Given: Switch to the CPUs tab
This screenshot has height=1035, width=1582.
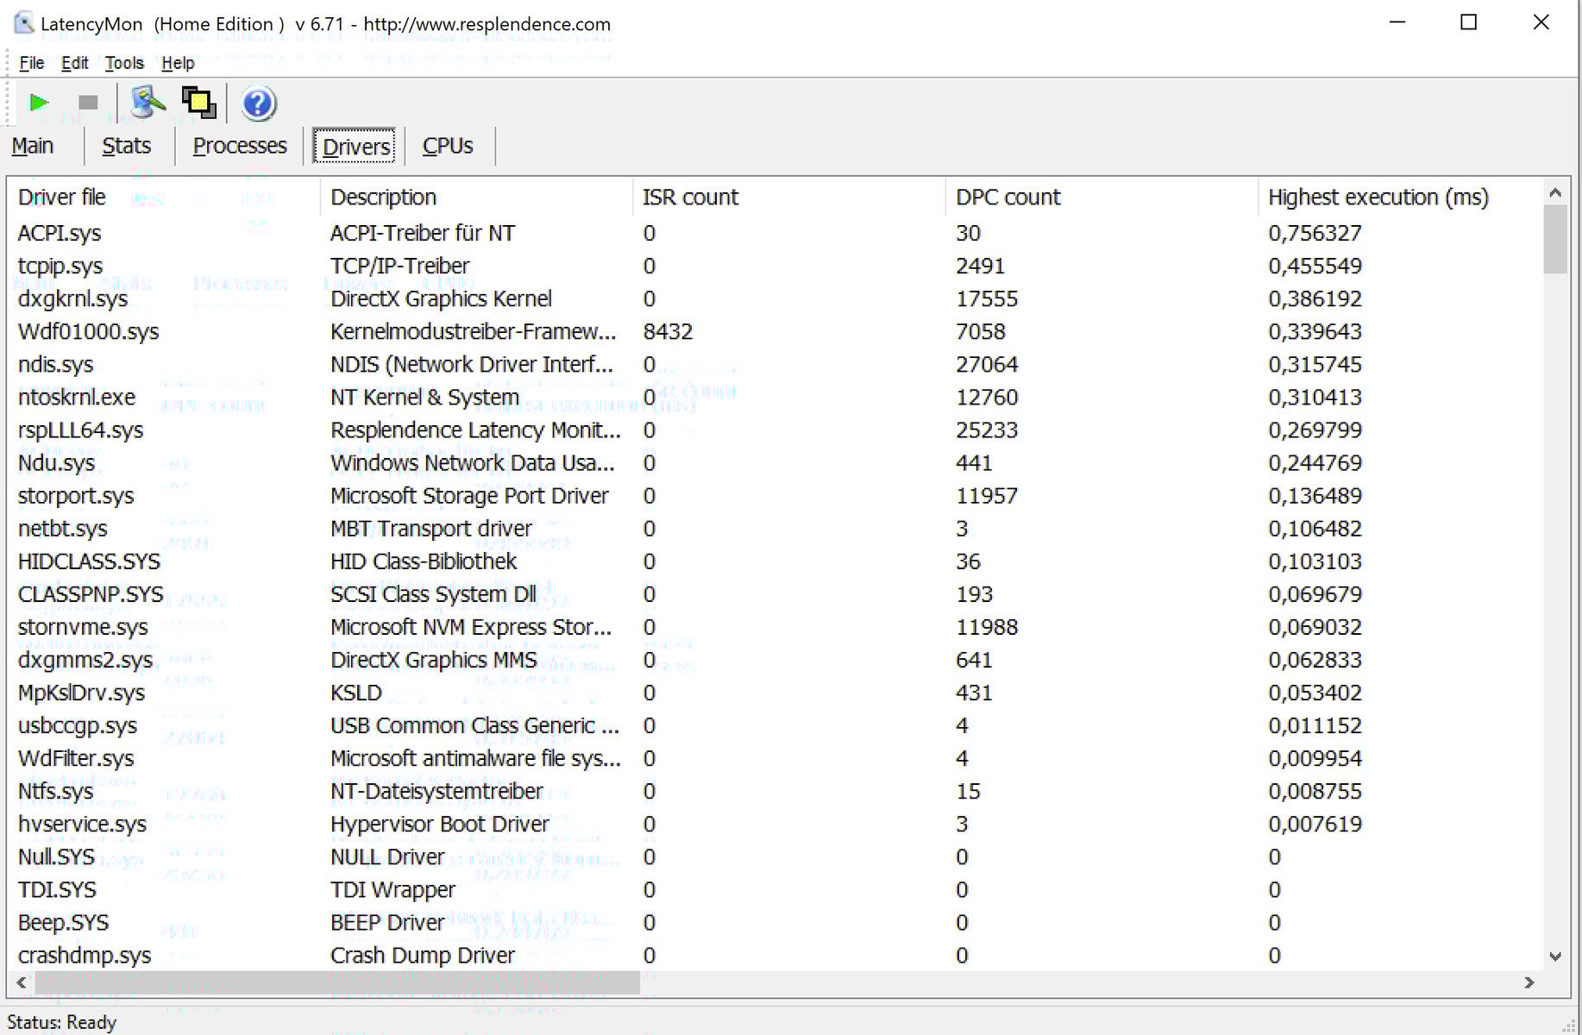Looking at the screenshot, I should [448, 146].
